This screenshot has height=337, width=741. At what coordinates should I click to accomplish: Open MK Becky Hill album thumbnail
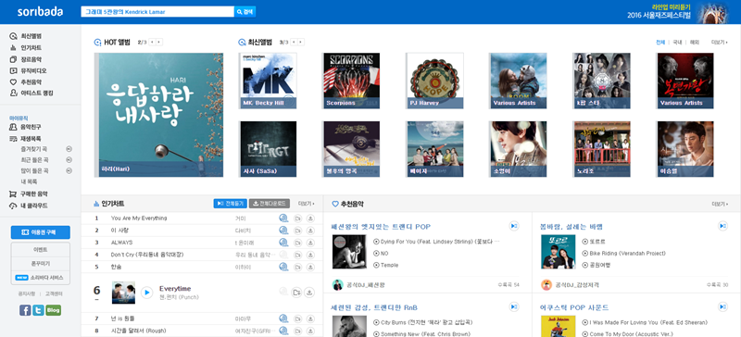(268, 81)
